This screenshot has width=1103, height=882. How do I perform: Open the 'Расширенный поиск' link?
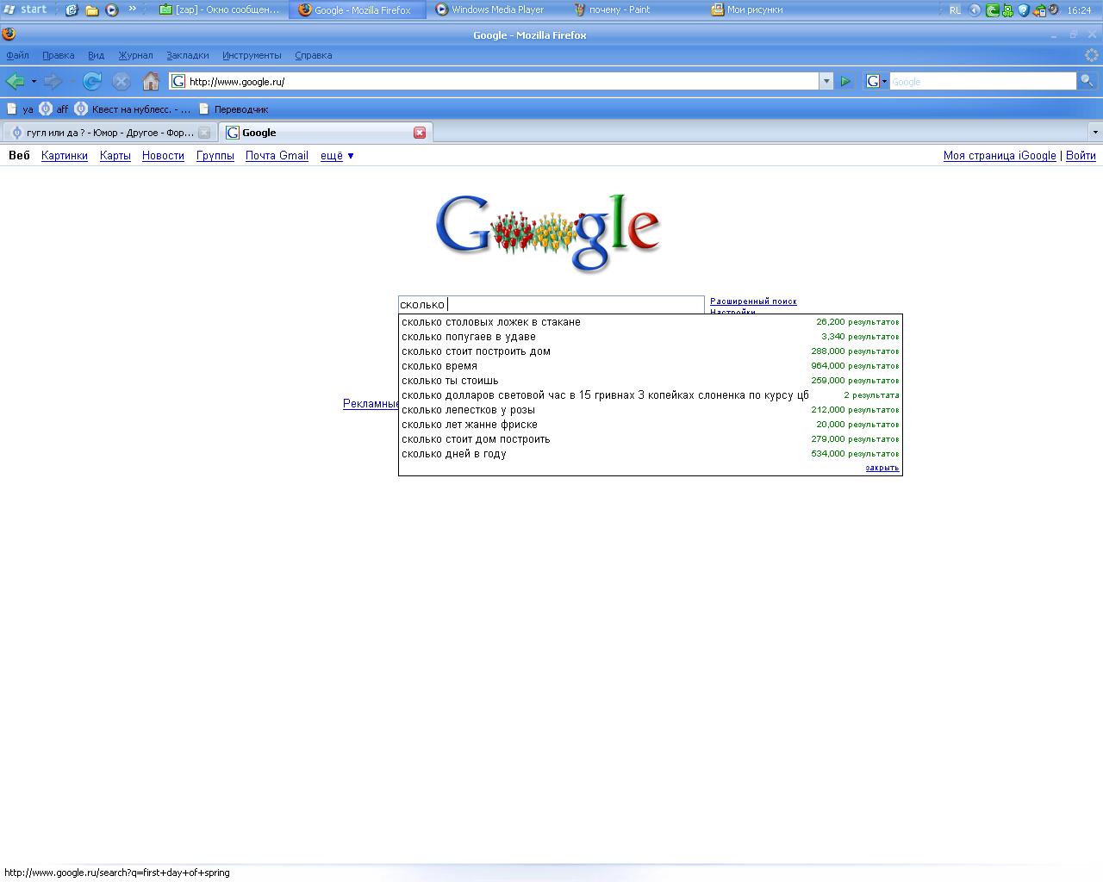coord(753,301)
